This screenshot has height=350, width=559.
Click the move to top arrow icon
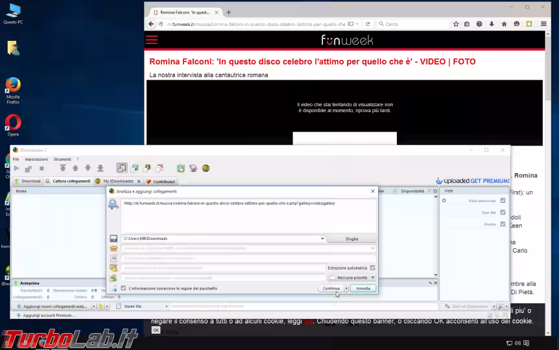coord(63,169)
